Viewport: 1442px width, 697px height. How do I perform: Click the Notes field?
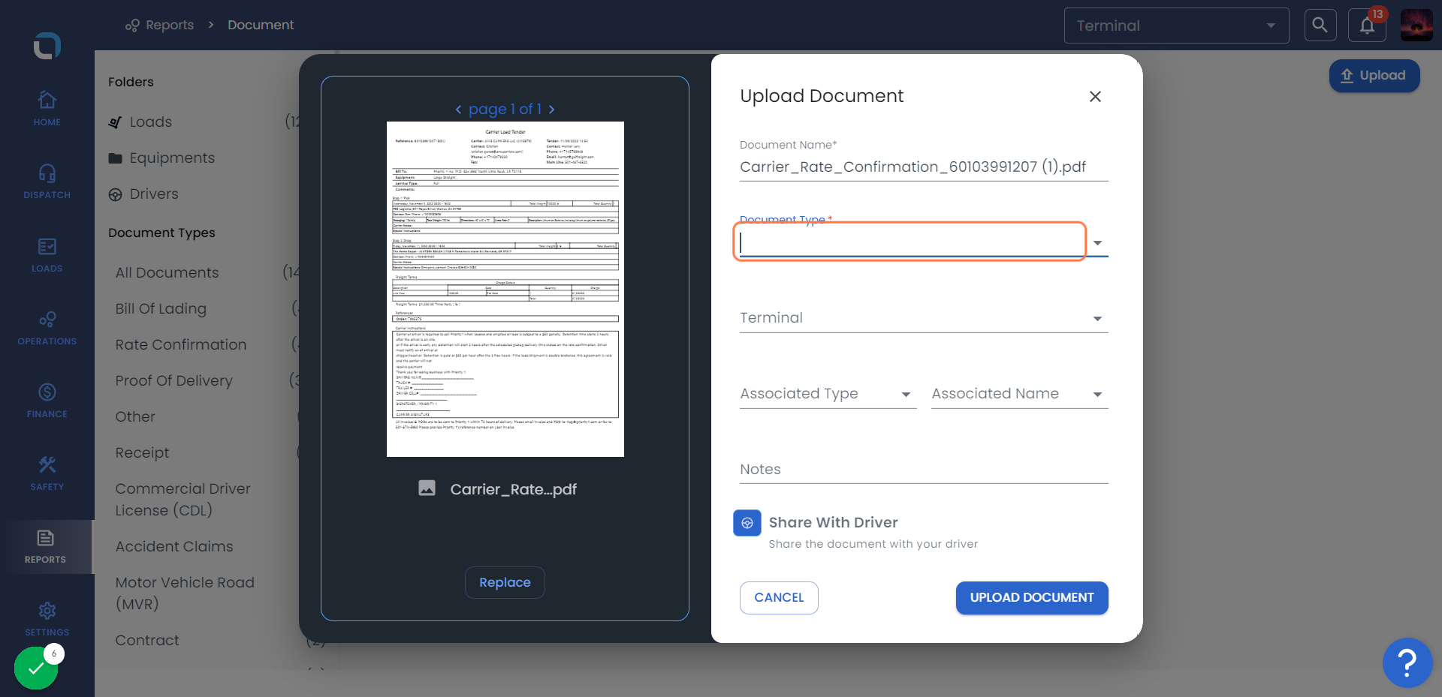(x=924, y=470)
